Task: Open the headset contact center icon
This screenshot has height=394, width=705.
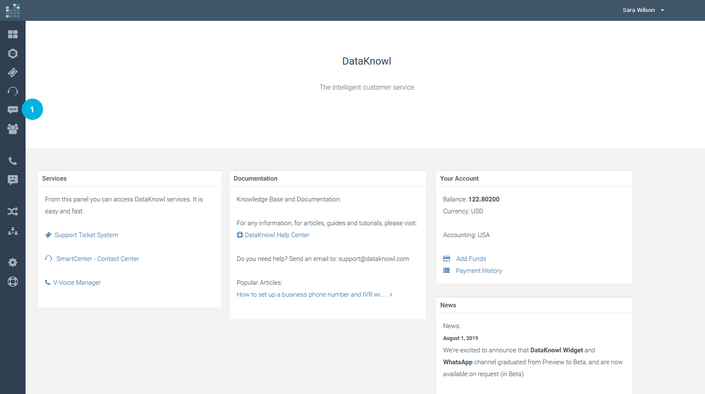Action: [13, 91]
